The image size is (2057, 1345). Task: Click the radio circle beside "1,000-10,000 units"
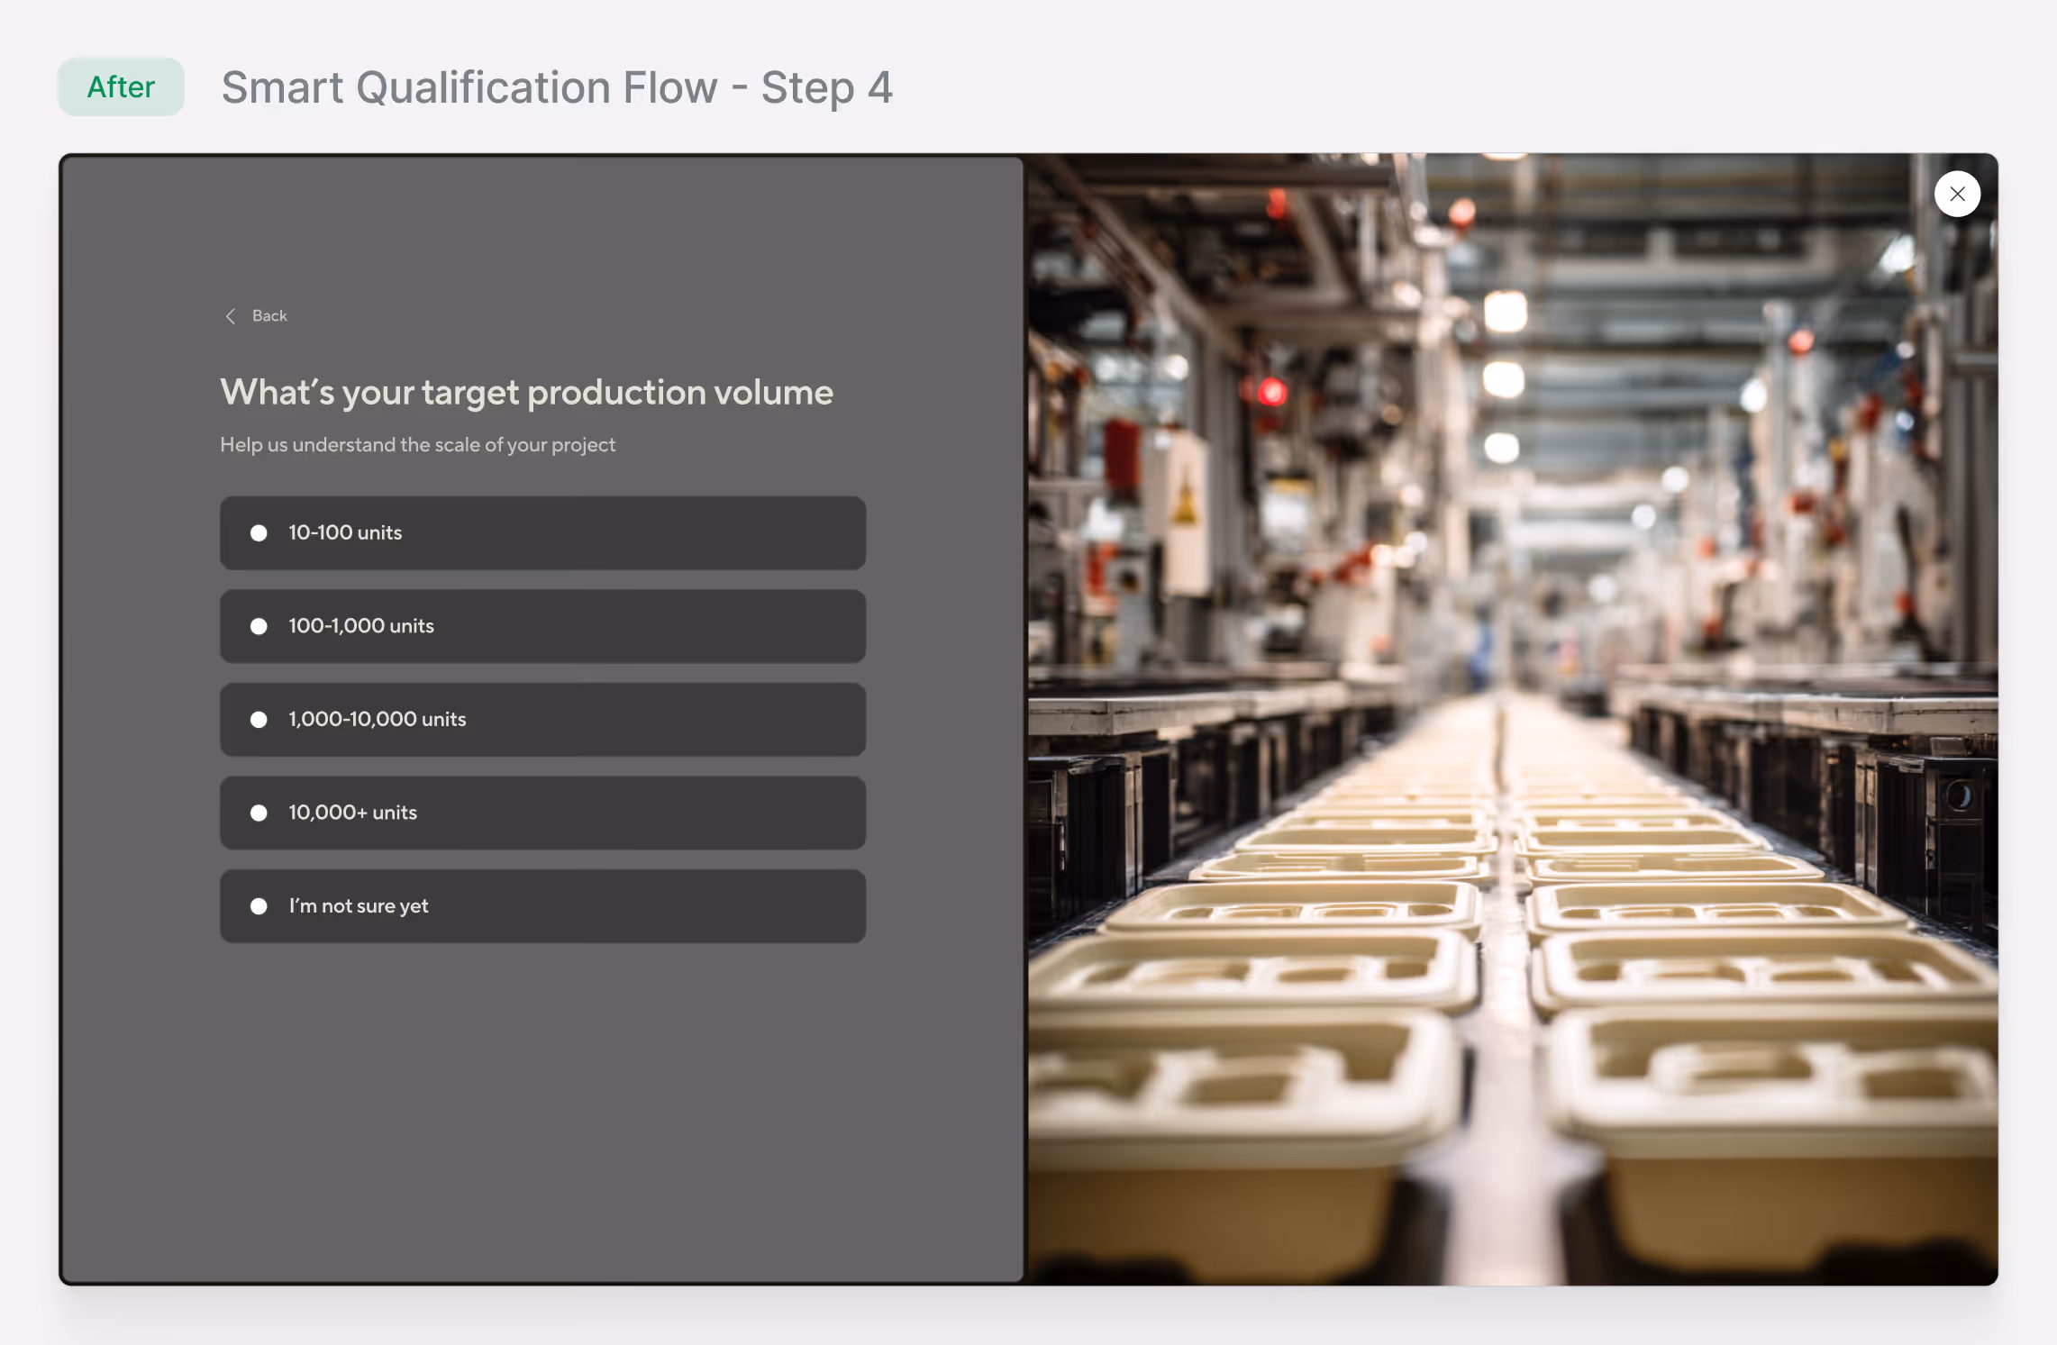(259, 719)
